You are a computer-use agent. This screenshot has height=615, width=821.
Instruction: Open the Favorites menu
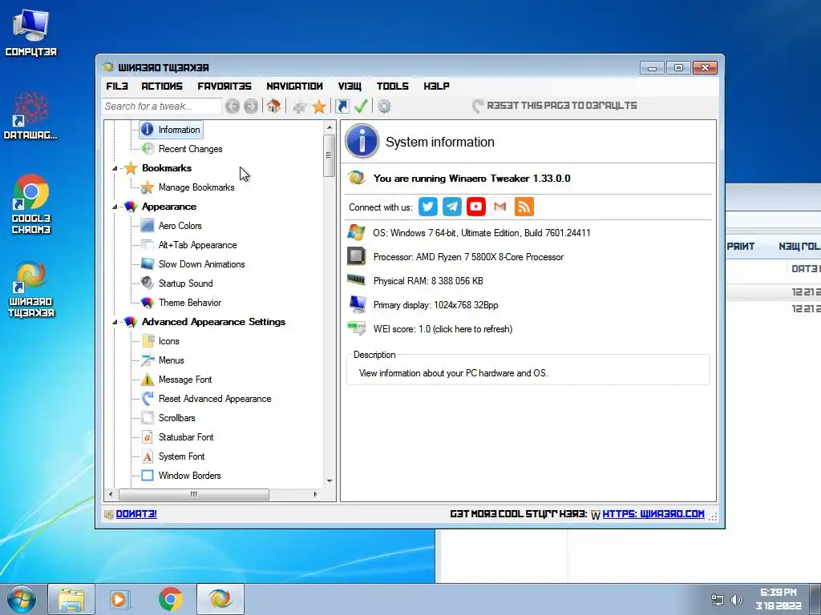coord(224,86)
